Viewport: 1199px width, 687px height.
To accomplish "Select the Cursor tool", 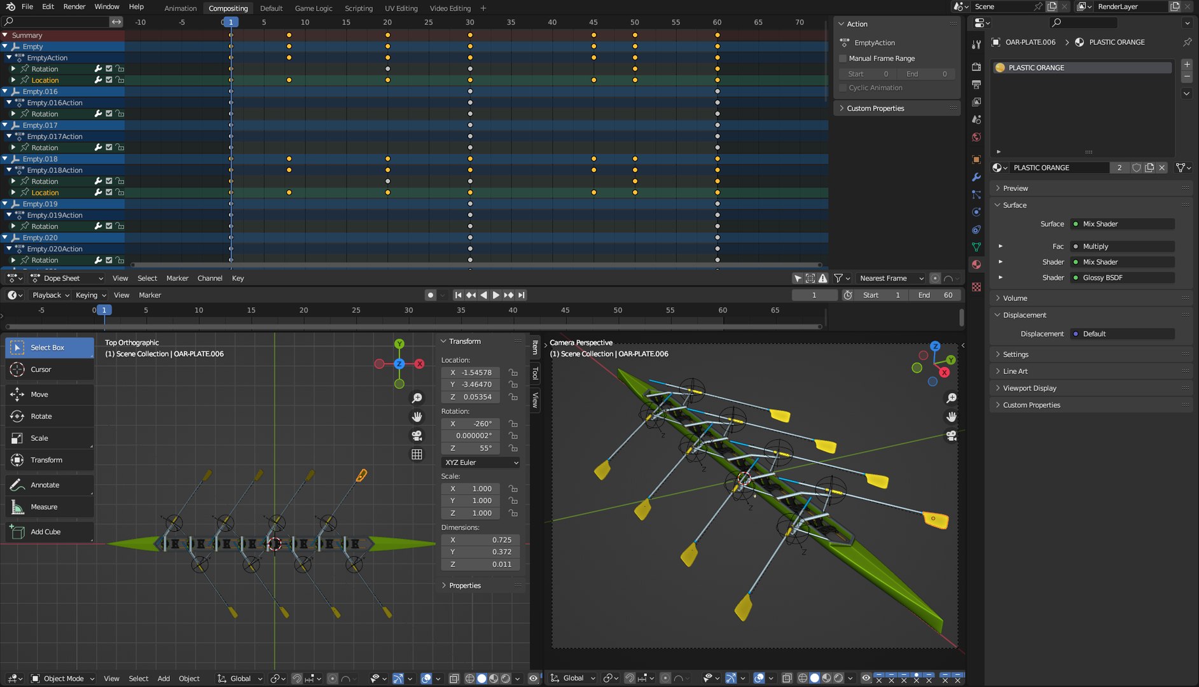I will [50, 370].
